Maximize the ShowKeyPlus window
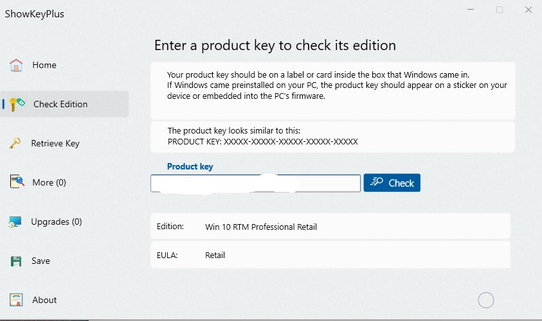The height and width of the screenshot is (321, 542). 500,10
